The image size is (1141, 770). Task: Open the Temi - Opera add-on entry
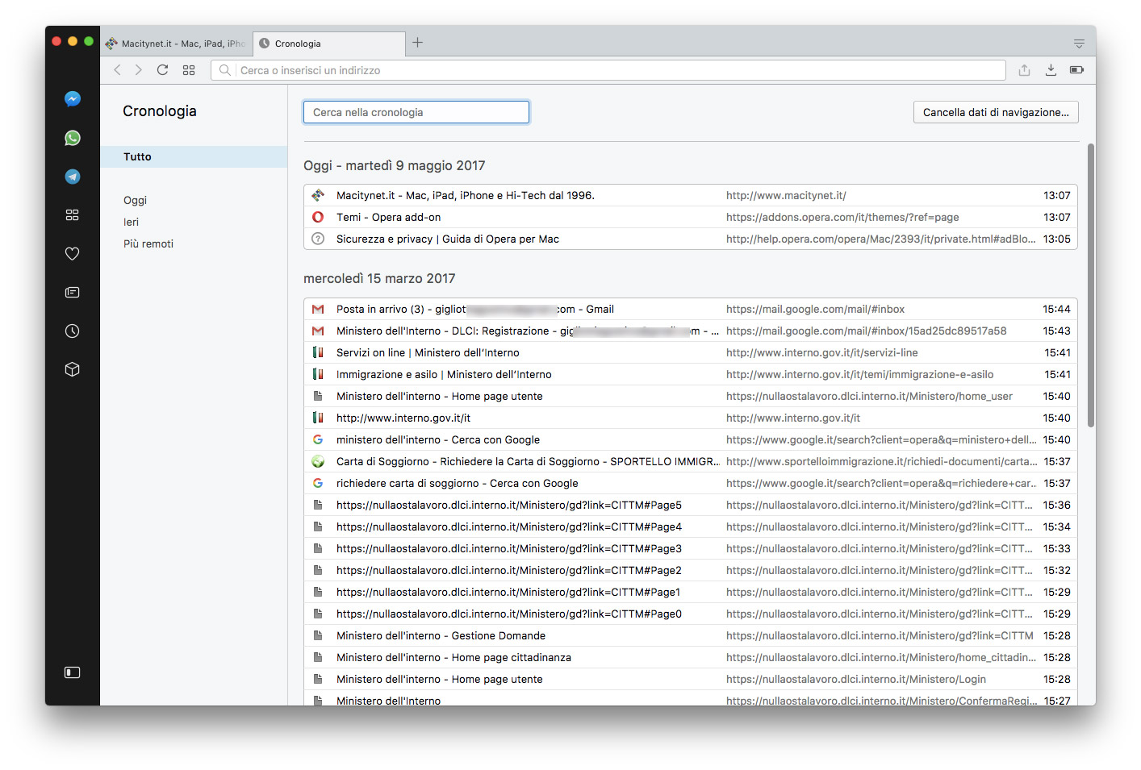pos(388,217)
